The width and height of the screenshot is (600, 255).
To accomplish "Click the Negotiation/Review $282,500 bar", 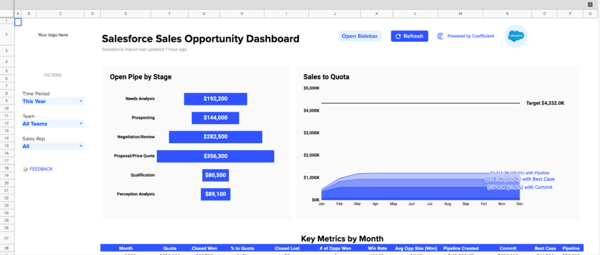I will coord(215,137).
